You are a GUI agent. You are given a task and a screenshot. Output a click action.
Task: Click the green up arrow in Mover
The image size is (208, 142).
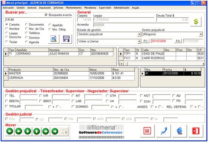click(37, 131)
